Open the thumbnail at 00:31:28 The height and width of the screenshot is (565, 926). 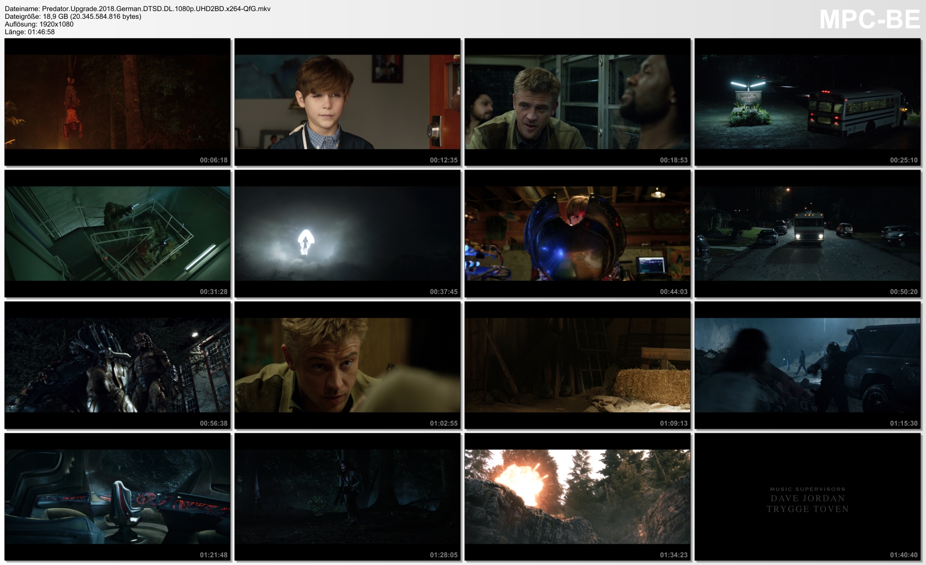(118, 233)
